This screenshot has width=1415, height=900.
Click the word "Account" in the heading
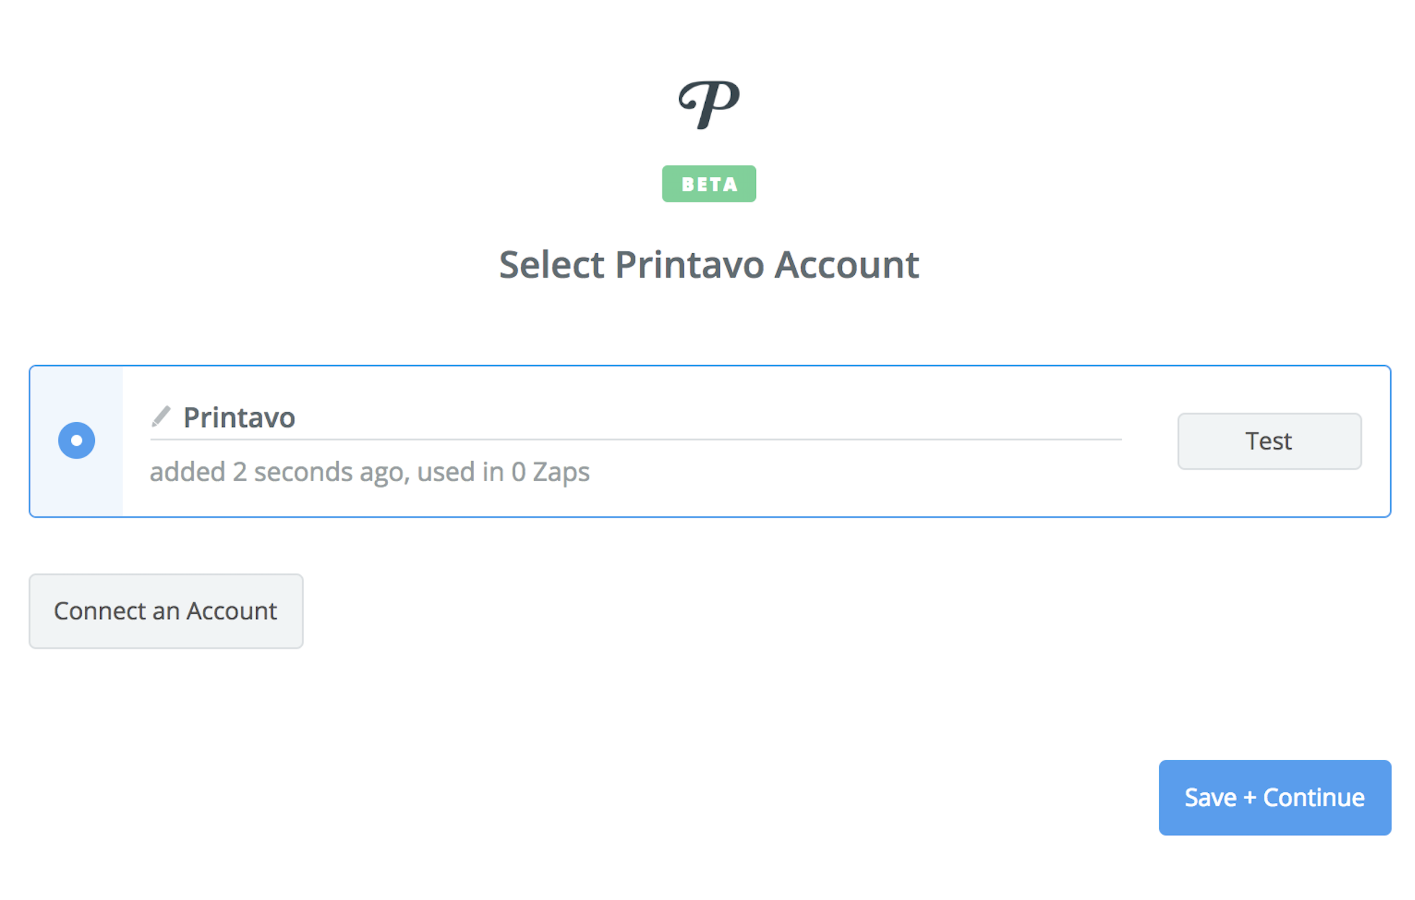847,264
